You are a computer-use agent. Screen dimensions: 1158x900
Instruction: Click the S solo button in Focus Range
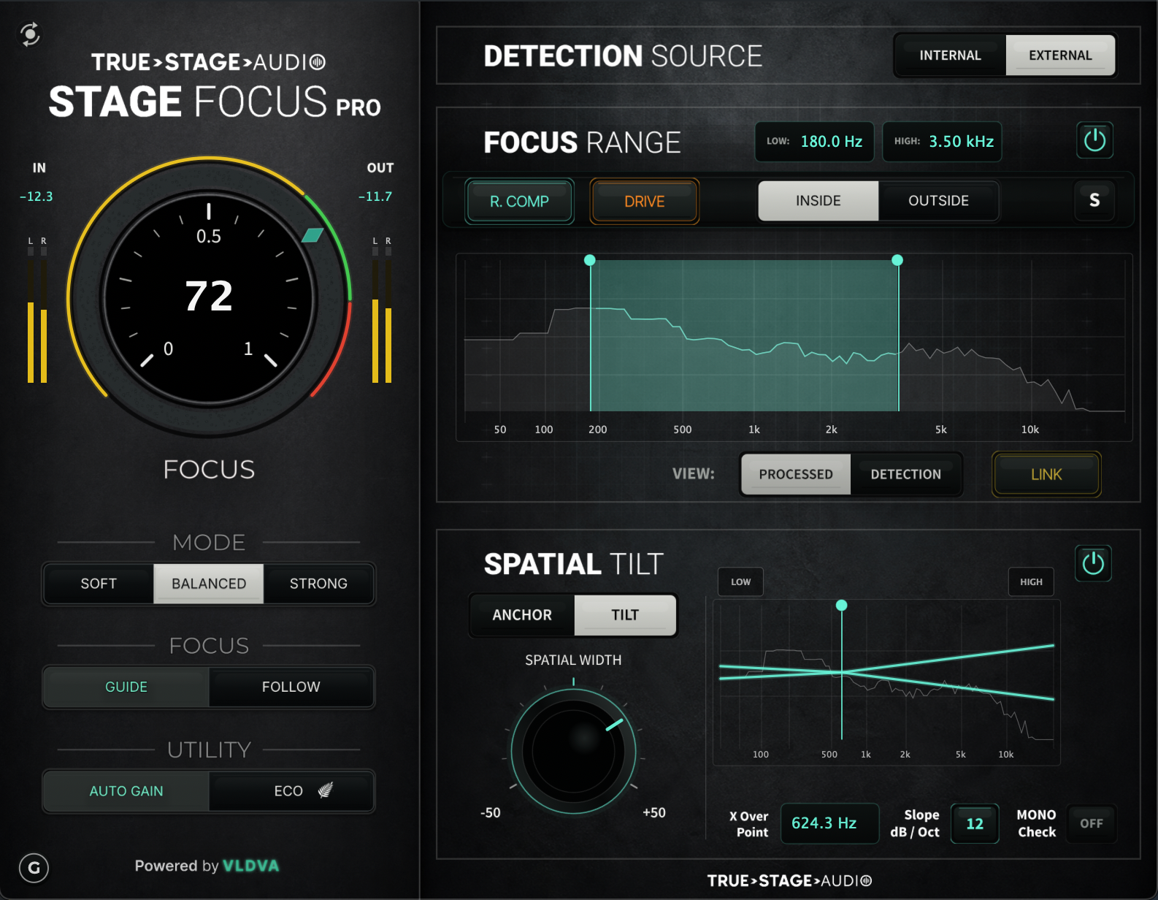coord(1094,200)
